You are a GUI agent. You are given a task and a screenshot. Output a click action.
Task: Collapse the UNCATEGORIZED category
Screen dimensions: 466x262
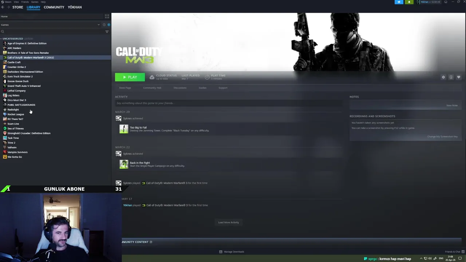click(x=13, y=39)
